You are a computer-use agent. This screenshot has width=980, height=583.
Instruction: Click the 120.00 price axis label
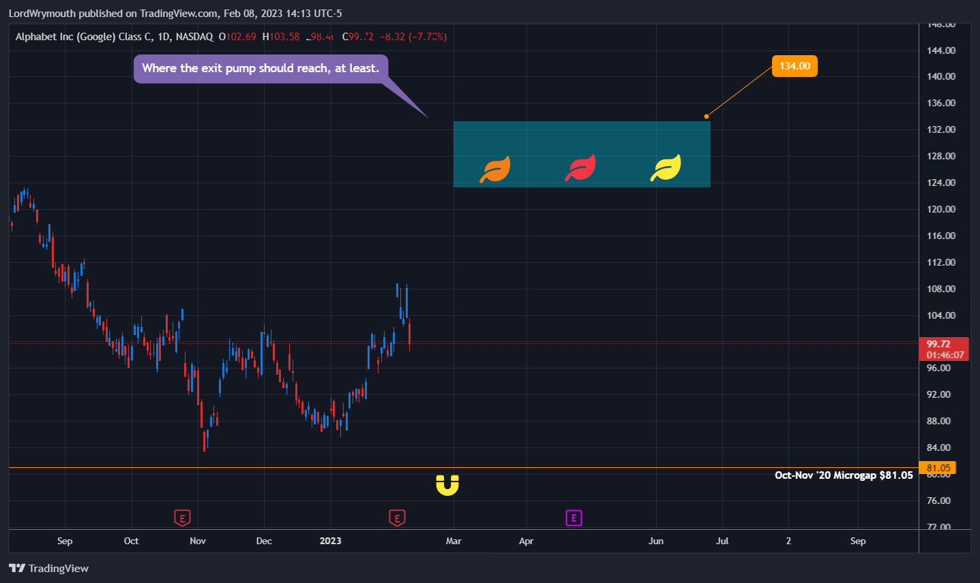(941, 209)
